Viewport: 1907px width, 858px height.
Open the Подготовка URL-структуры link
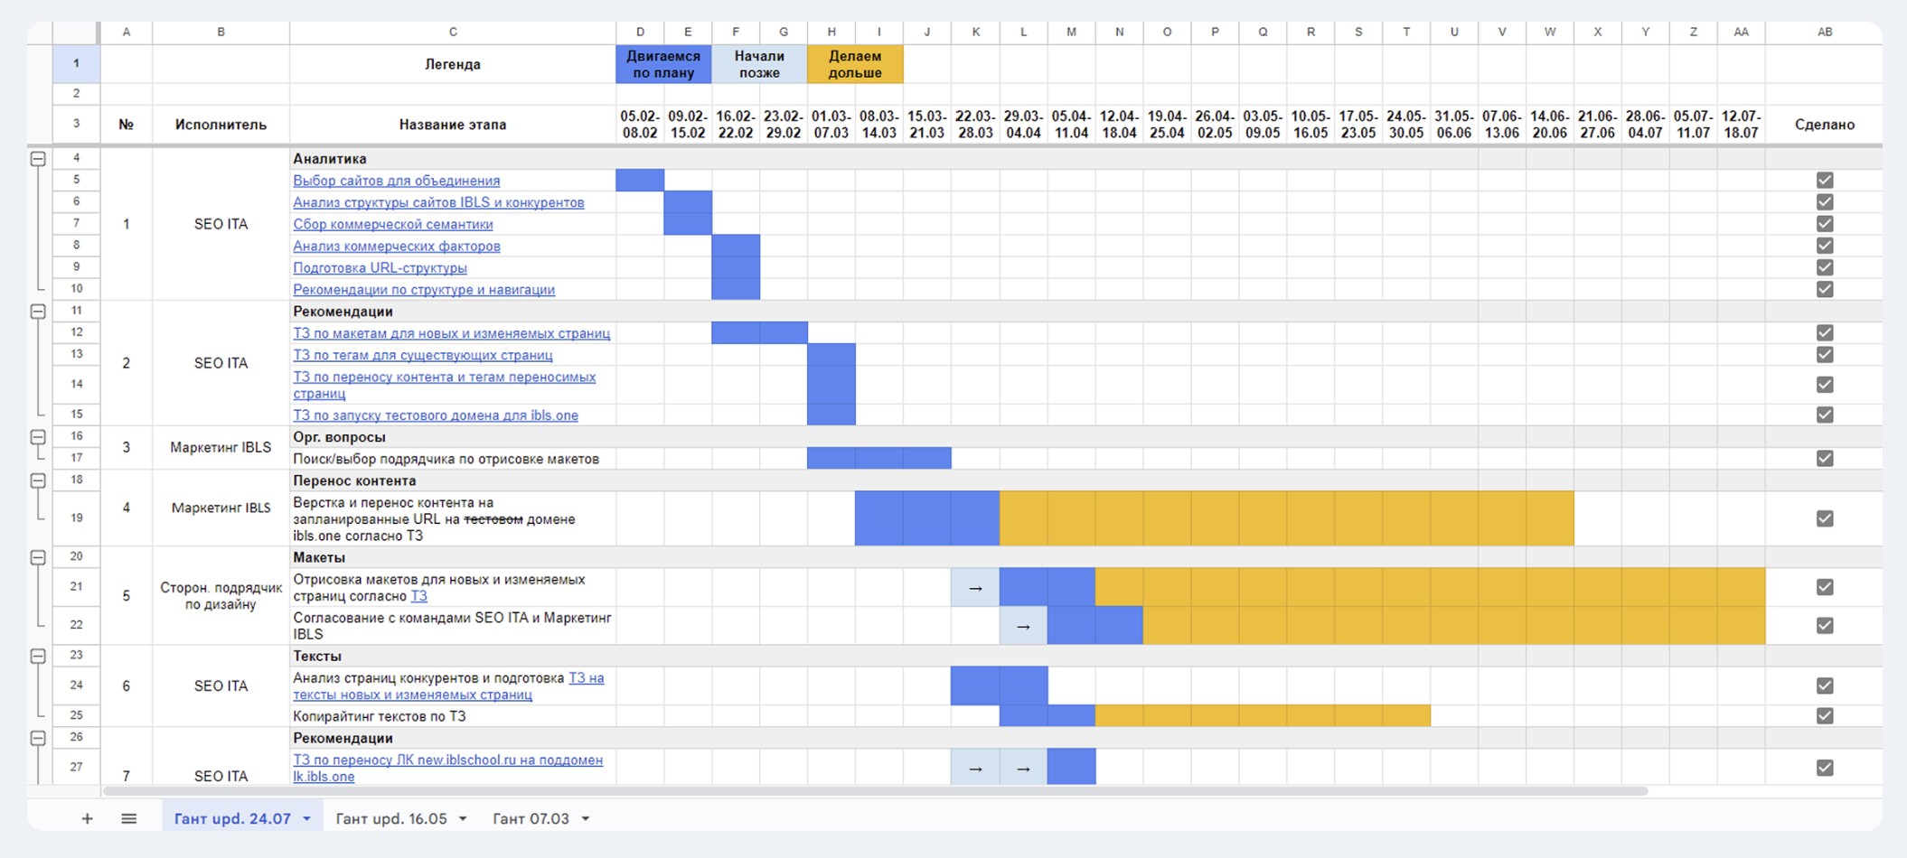pyautogui.click(x=380, y=268)
